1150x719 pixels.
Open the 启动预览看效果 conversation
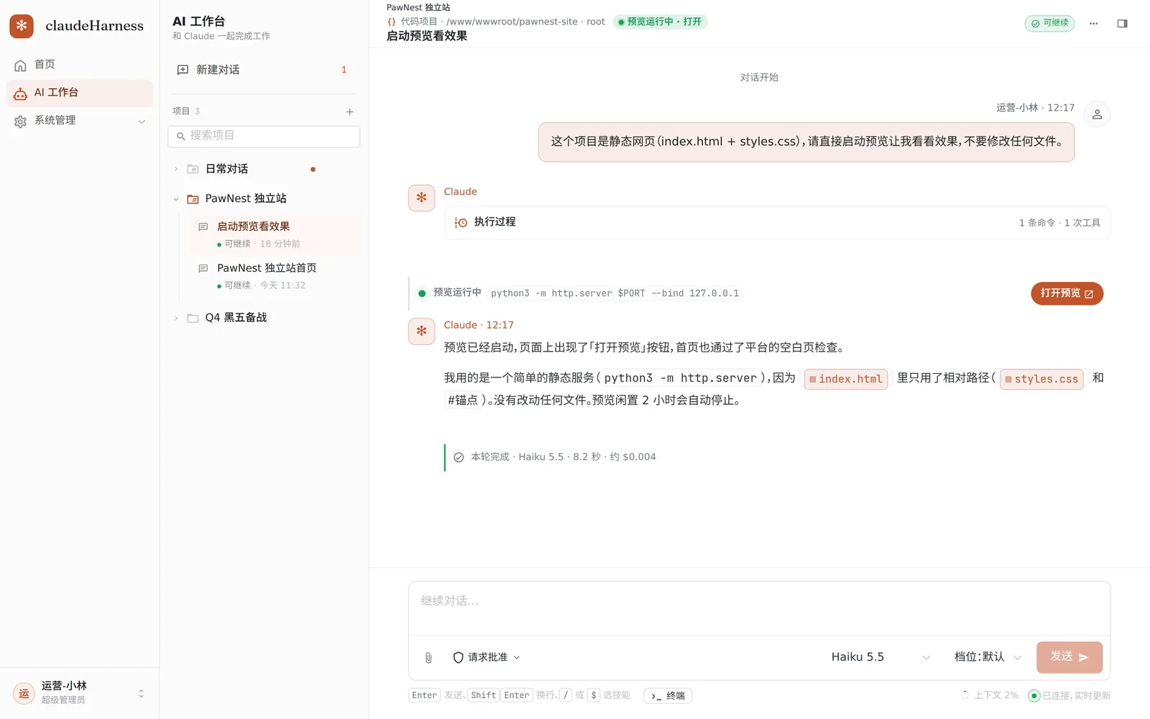coord(275,234)
